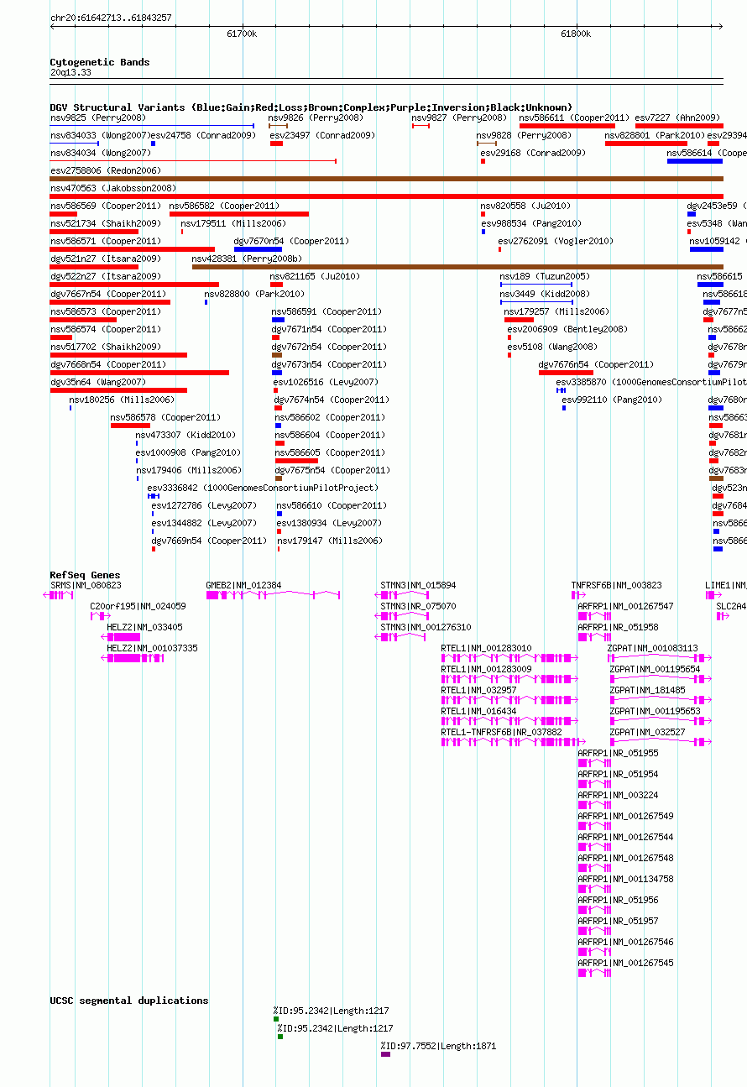Image resolution: width=747 pixels, height=1087 pixels.
Task: Click nsv470563 (Jakobsson2008) variant
Action: pos(387,196)
